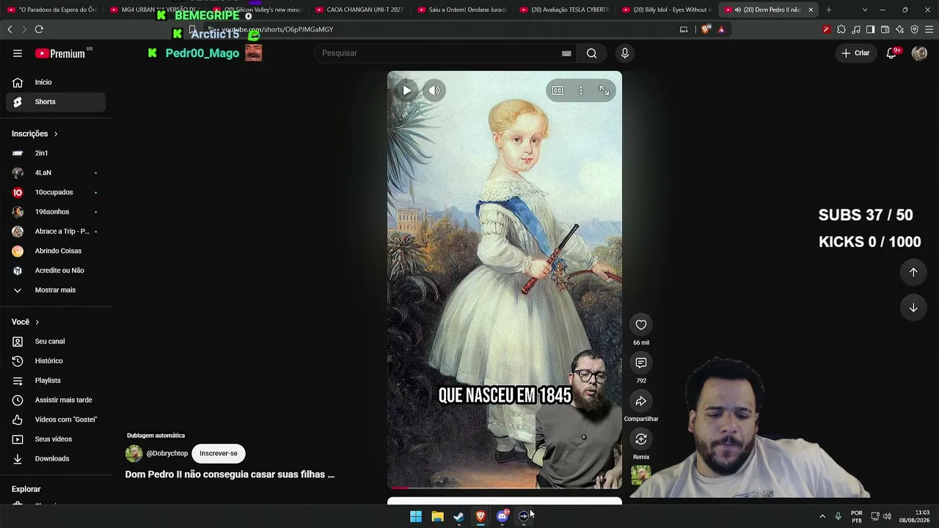The image size is (939, 528).
Task: Open the Short's three-dot options menu
Action: pyautogui.click(x=581, y=91)
